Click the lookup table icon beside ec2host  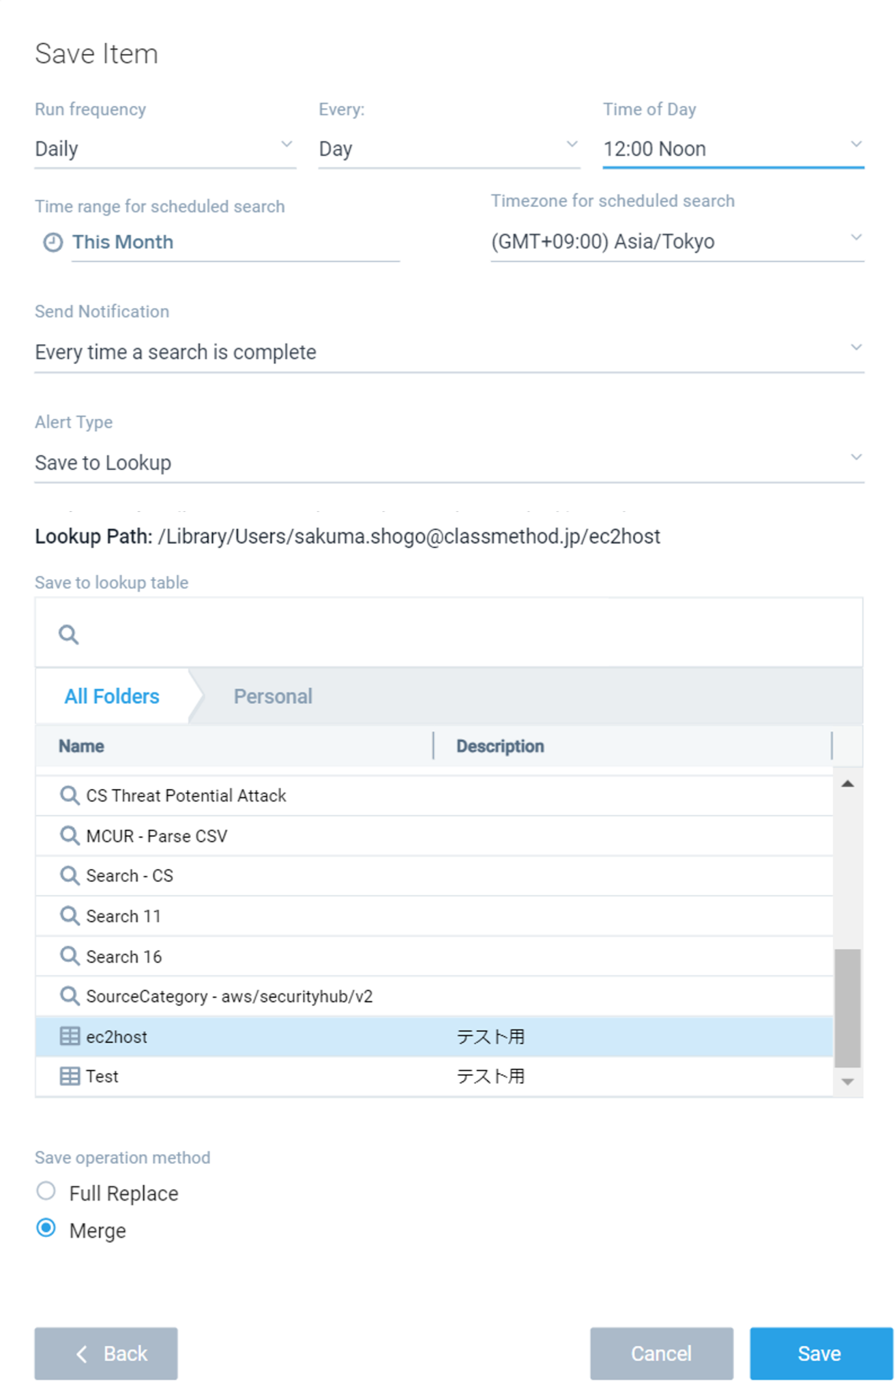pos(69,1036)
